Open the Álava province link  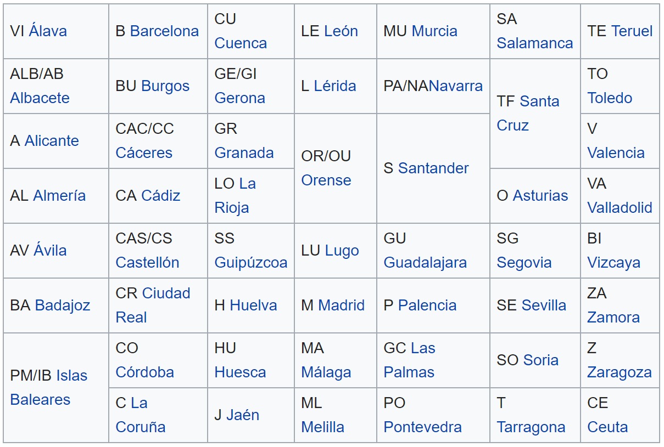[x=48, y=31]
